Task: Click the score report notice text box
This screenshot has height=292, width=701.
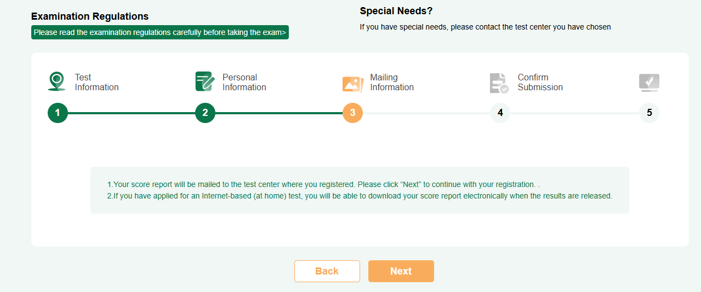Action: point(360,190)
